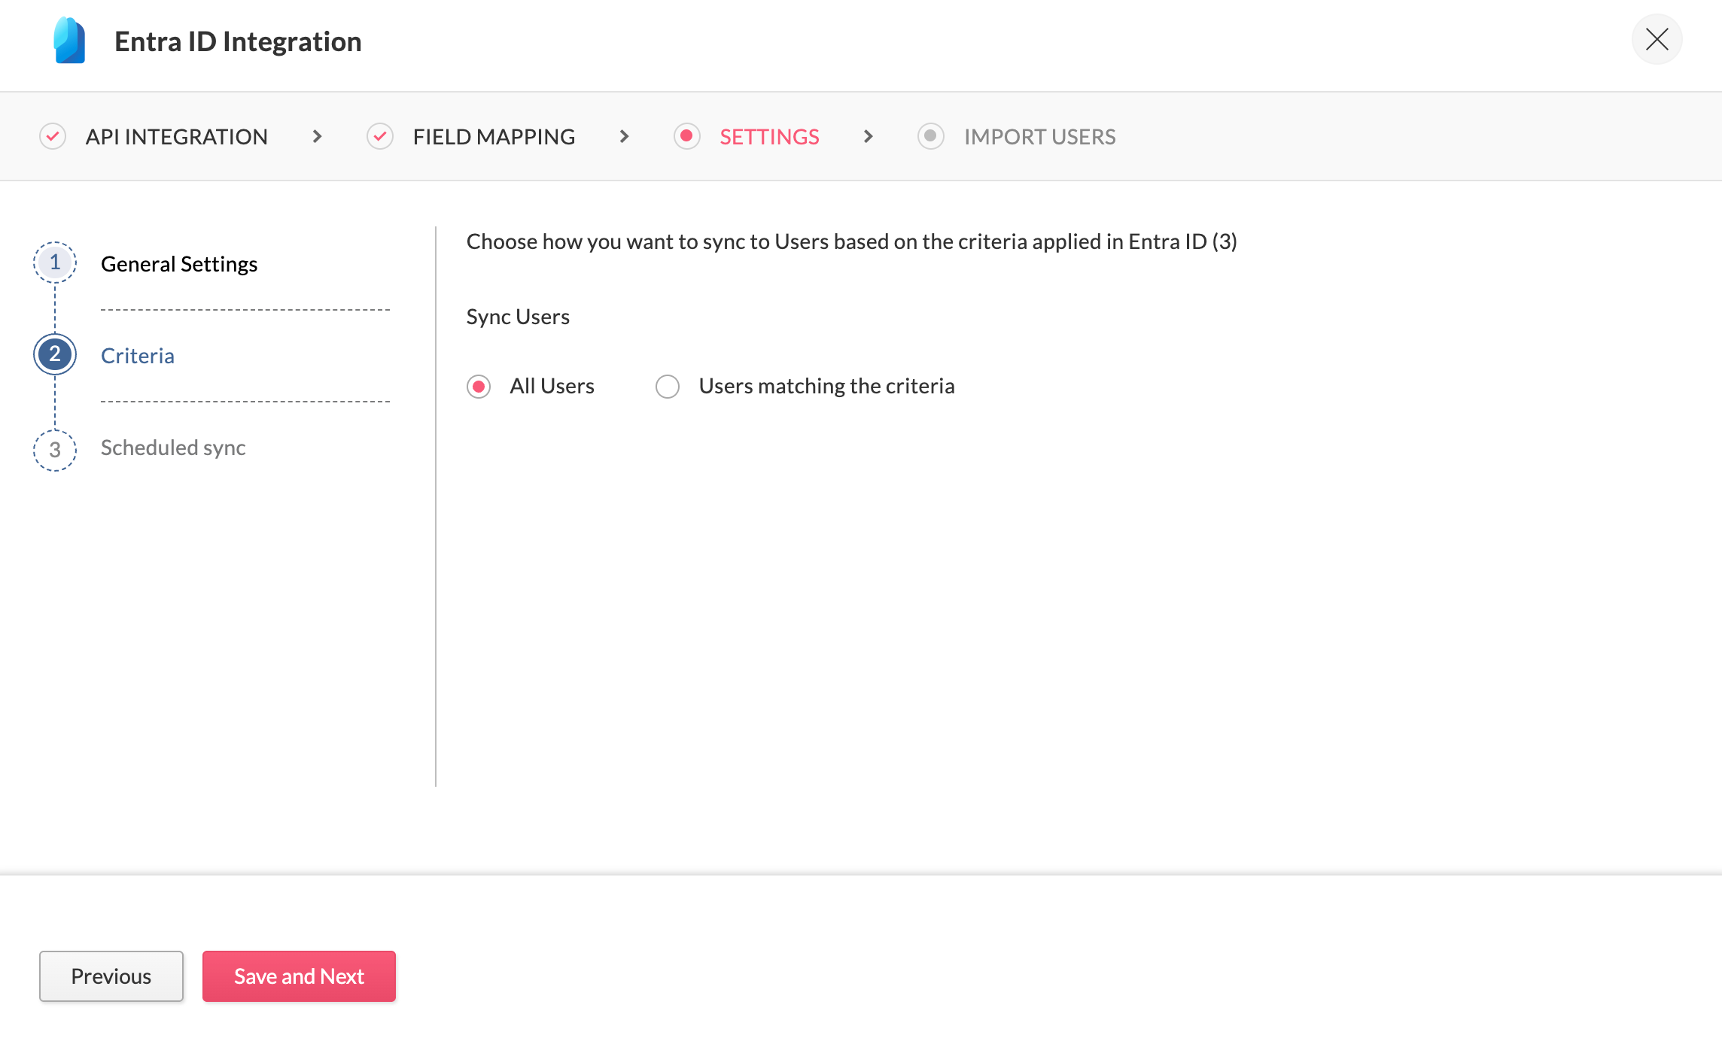Close the Entra ID Integration dialog
Viewport: 1722px width, 1044px height.
pyautogui.click(x=1657, y=39)
